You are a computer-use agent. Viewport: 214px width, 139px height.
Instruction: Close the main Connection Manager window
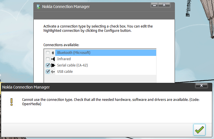click(164, 5)
